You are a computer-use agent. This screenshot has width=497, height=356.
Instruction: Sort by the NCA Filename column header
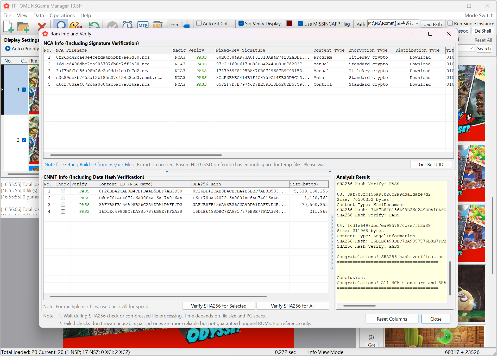click(x=113, y=50)
